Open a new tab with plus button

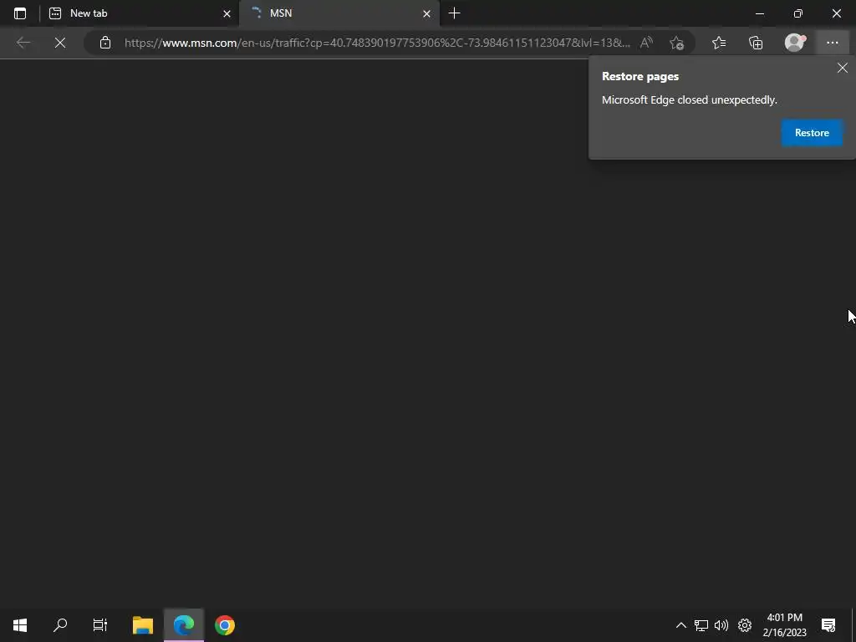click(454, 13)
